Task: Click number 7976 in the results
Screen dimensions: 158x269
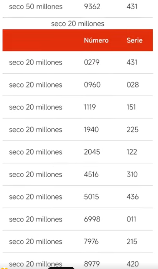Action: pos(91,242)
